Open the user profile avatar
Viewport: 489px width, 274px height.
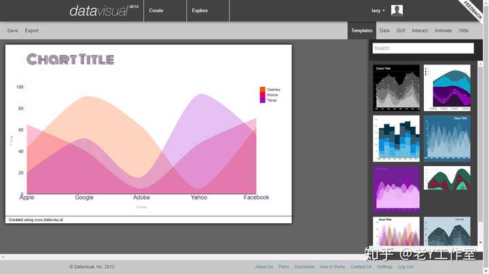(397, 10)
